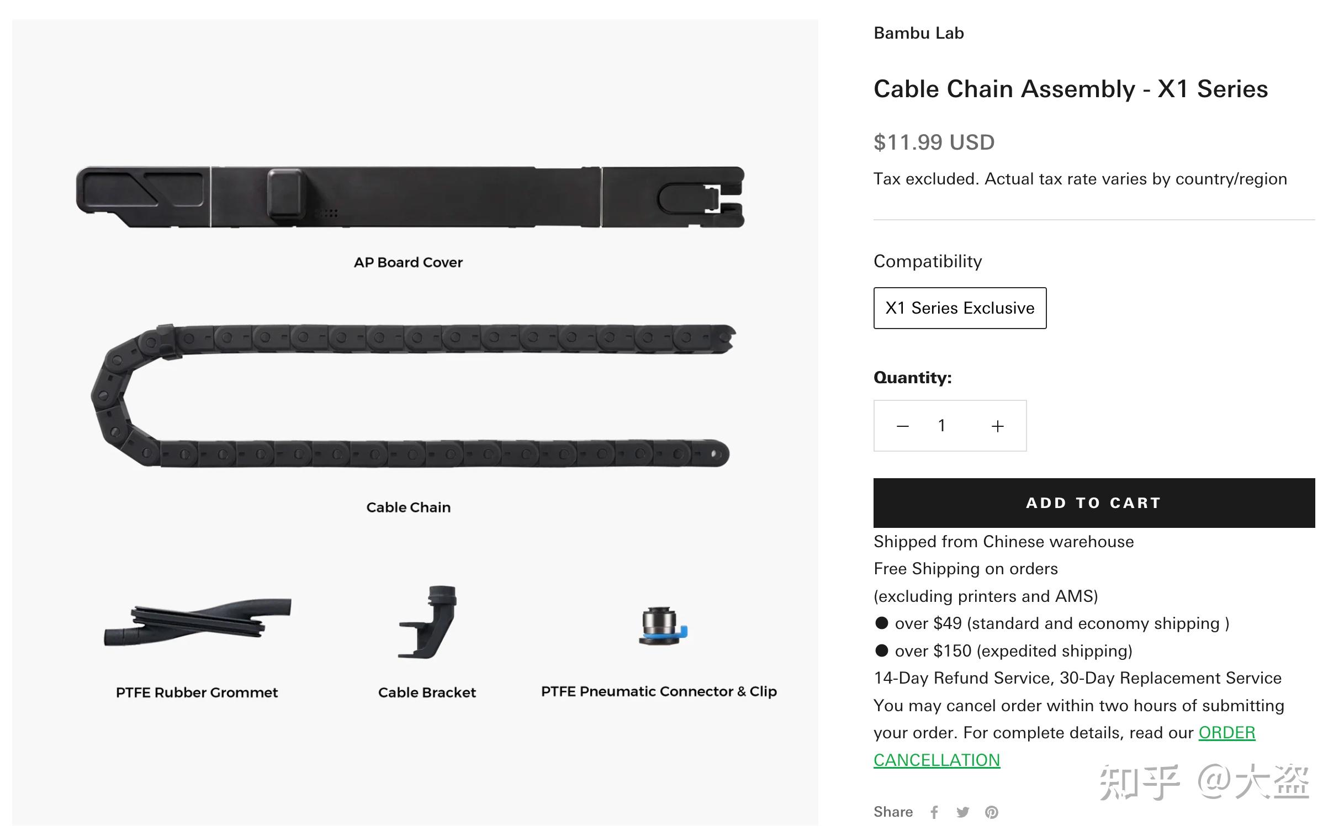The height and width of the screenshot is (836, 1344).
Task: Decrease quantity with minus button
Action: point(902,426)
